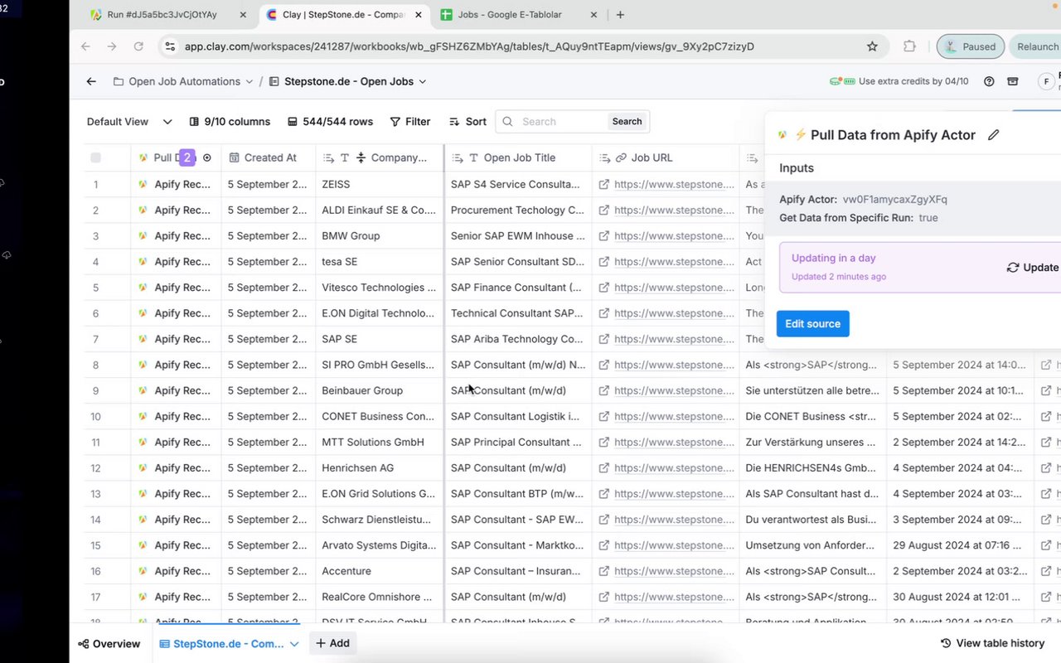1061x663 pixels.
Task: Open the 544/544 rows selector
Action: point(330,121)
